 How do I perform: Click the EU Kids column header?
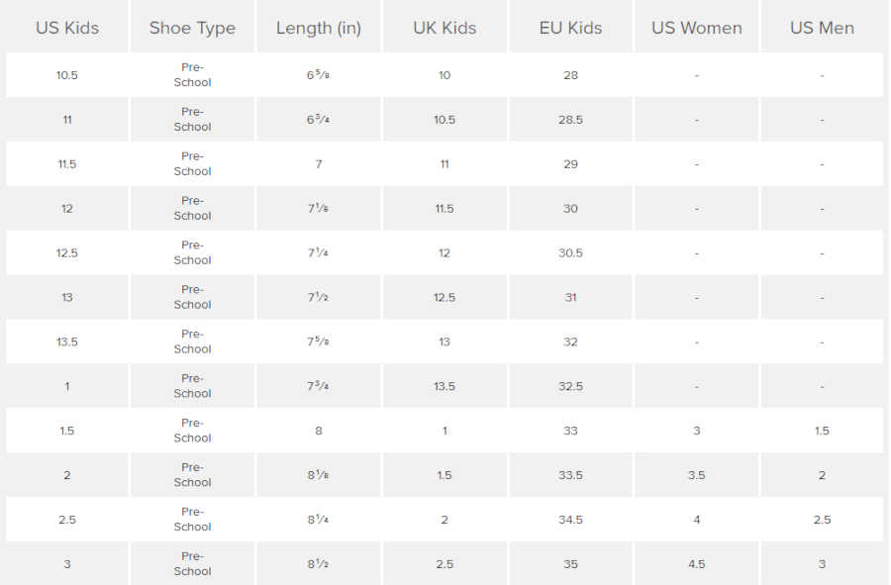(570, 28)
